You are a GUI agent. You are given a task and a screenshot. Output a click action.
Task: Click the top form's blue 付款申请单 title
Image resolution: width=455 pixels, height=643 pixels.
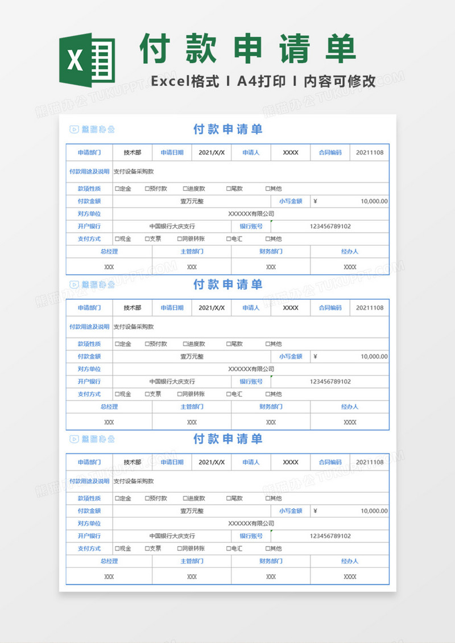click(228, 130)
